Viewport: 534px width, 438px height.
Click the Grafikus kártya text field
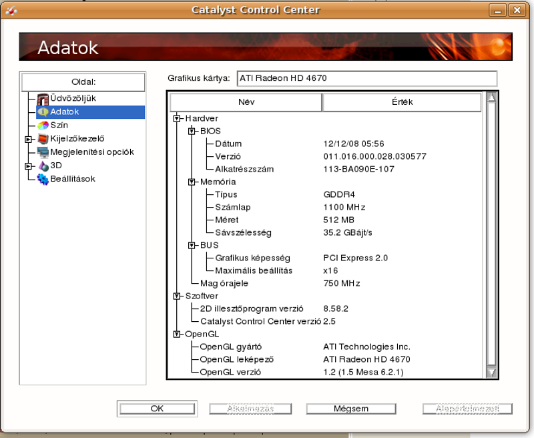click(x=366, y=78)
